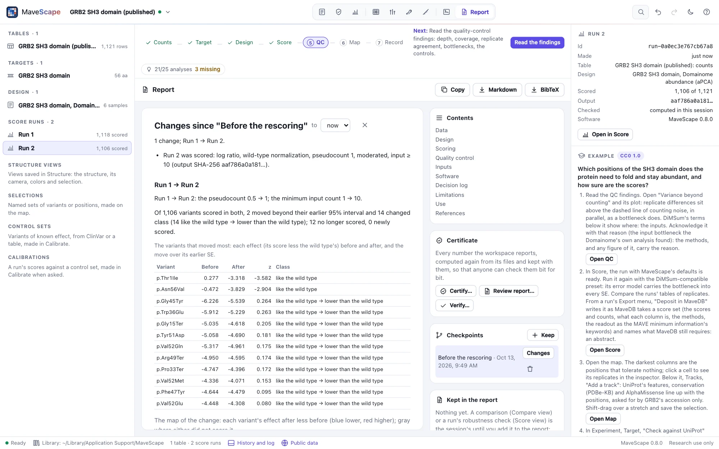Download report as Markdown
This screenshot has height=449, width=719.
pos(498,89)
